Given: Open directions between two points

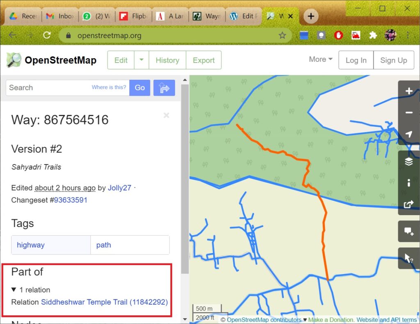Looking at the screenshot, I should (164, 88).
